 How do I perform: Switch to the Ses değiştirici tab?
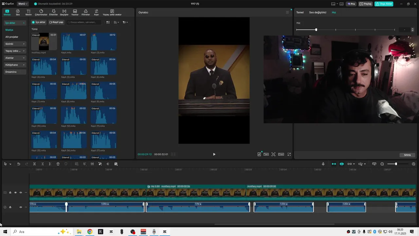[x=318, y=12]
